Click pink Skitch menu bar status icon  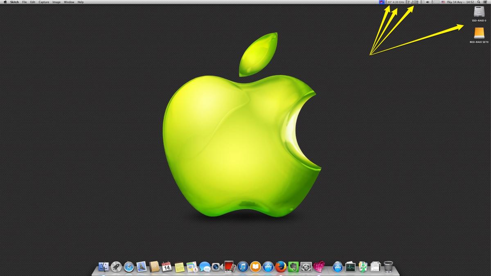point(382,2)
